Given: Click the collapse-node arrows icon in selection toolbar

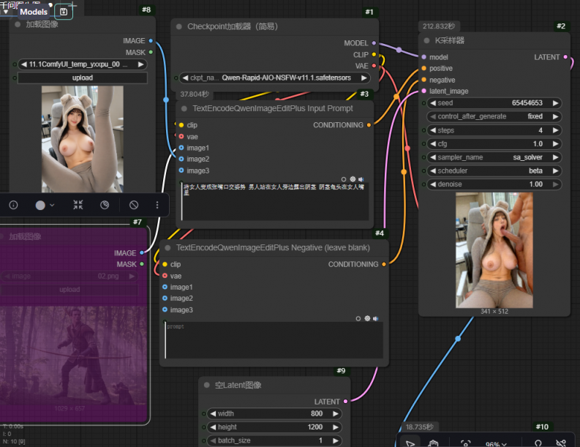Looking at the screenshot, I should click(78, 206).
